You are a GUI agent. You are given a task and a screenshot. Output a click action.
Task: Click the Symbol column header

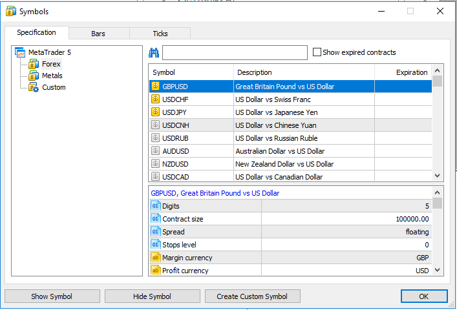pos(191,72)
